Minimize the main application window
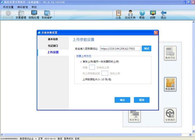Screen dimensions: 195x140 pyautogui.click(x=184, y=2)
